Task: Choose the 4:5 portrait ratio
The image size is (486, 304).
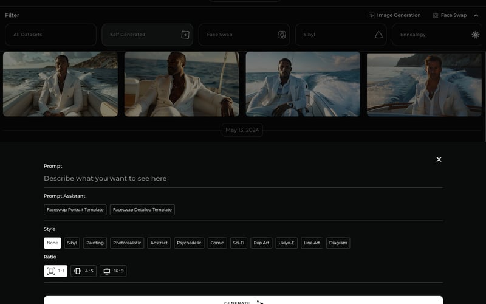Action: click(x=83, y=271)
